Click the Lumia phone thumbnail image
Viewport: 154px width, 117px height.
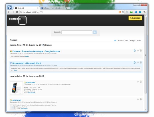[17, 88]
